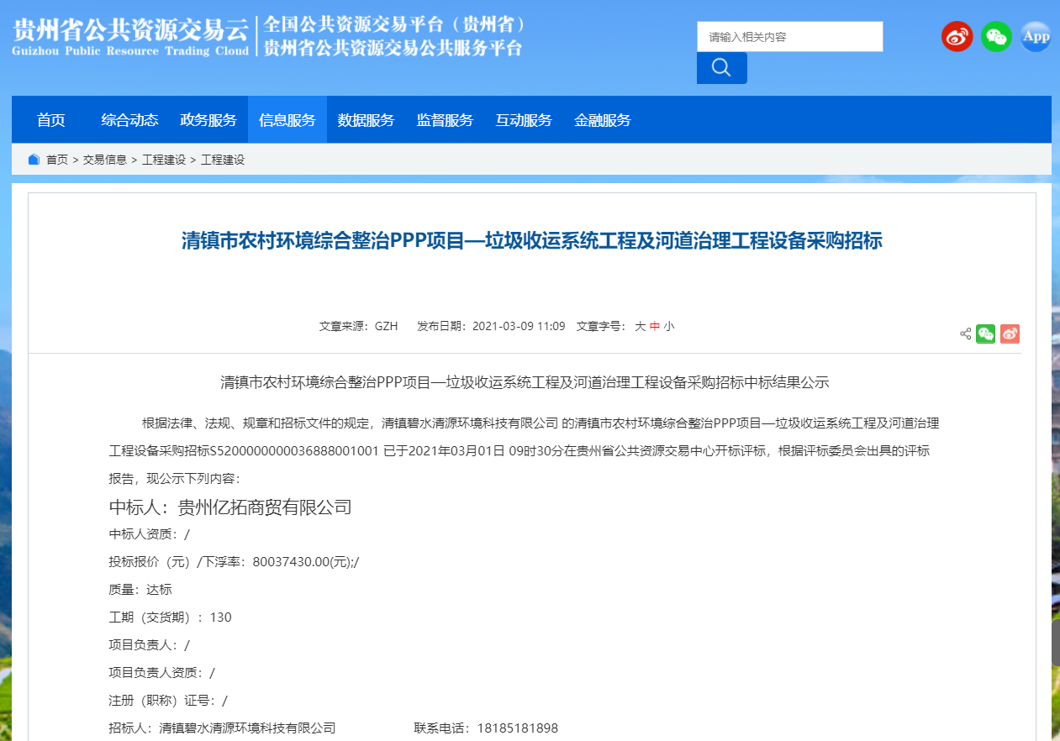
Task: Open the 互动服务 menu item
Action: [523, 119]
